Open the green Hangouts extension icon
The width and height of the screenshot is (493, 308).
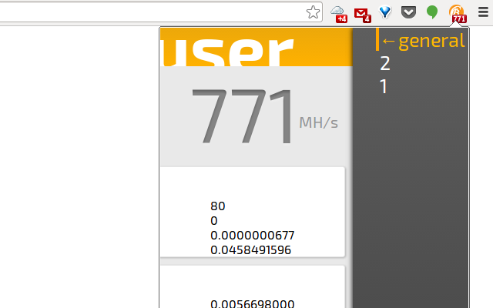point(432,12)
